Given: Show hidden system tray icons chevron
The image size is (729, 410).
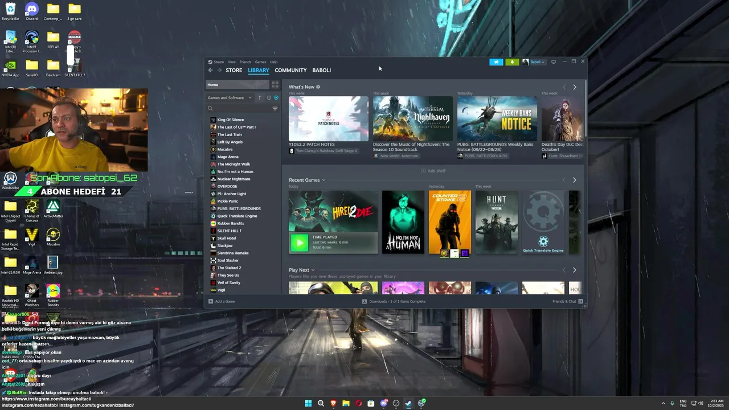Looking at the screenshot, I should point(663,403).
